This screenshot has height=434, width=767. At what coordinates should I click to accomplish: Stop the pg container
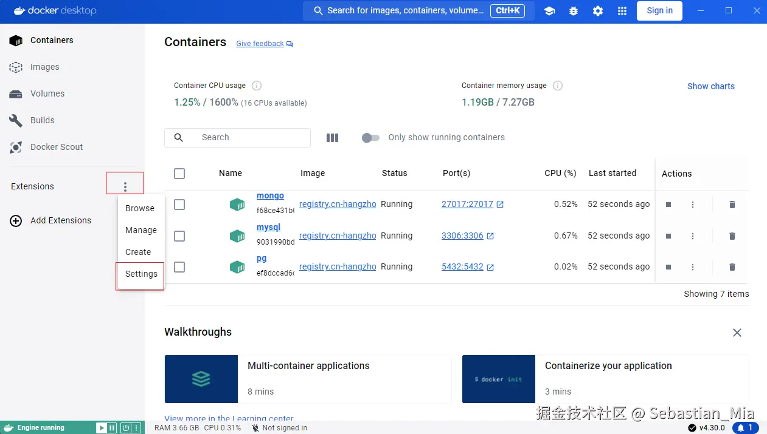(x=668, y=267)
